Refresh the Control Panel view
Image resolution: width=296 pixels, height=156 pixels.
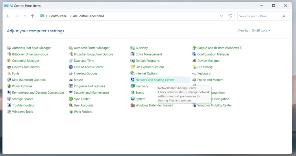230,16
